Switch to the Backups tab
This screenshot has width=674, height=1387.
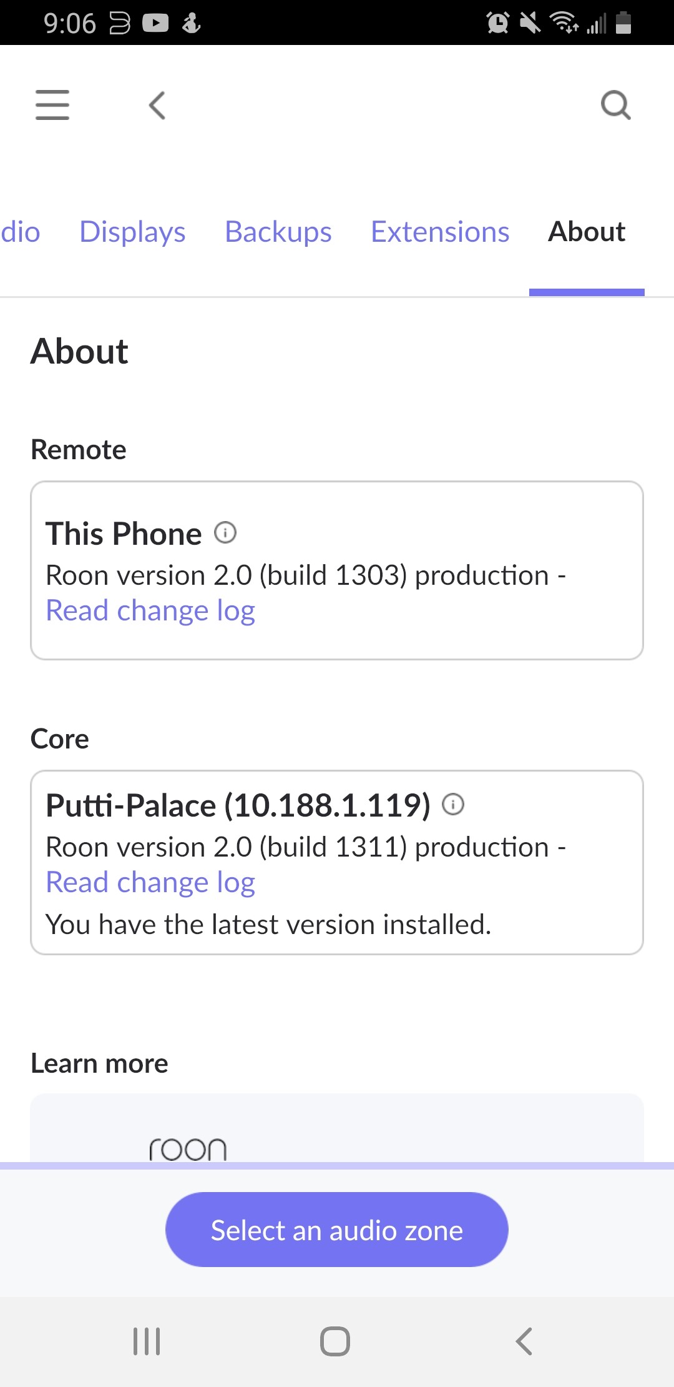coord(278,232)
